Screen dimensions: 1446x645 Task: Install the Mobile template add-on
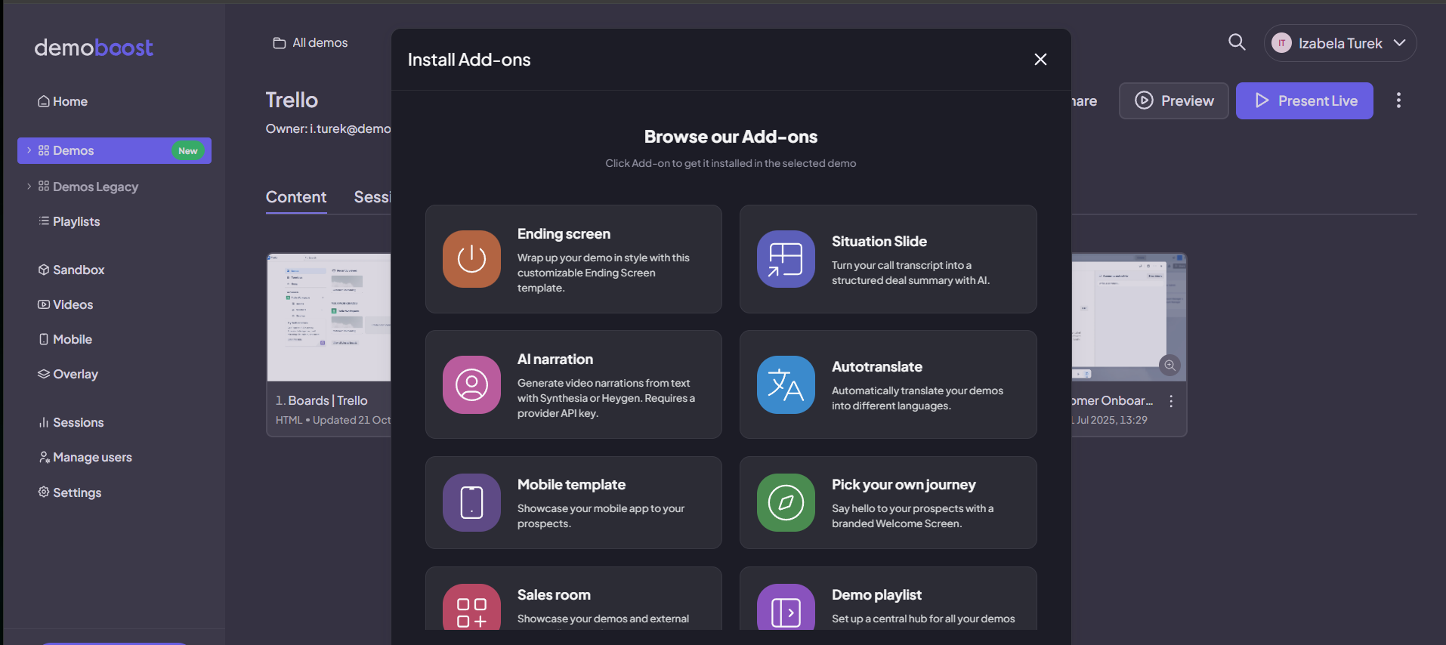(x=573, y=502)
